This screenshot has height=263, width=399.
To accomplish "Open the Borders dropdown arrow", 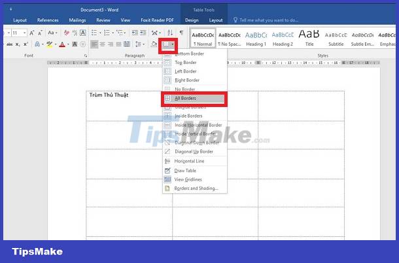I will tap(173, 44).
